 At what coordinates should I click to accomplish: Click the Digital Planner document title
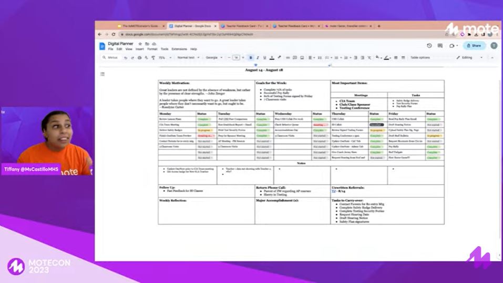pyautogui.click(x=120, y=44)
